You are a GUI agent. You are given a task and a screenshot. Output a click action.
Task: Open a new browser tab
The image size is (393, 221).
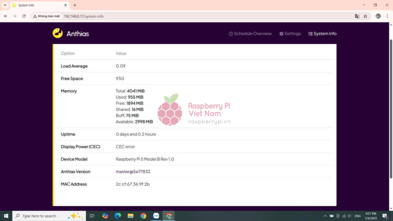75,5
